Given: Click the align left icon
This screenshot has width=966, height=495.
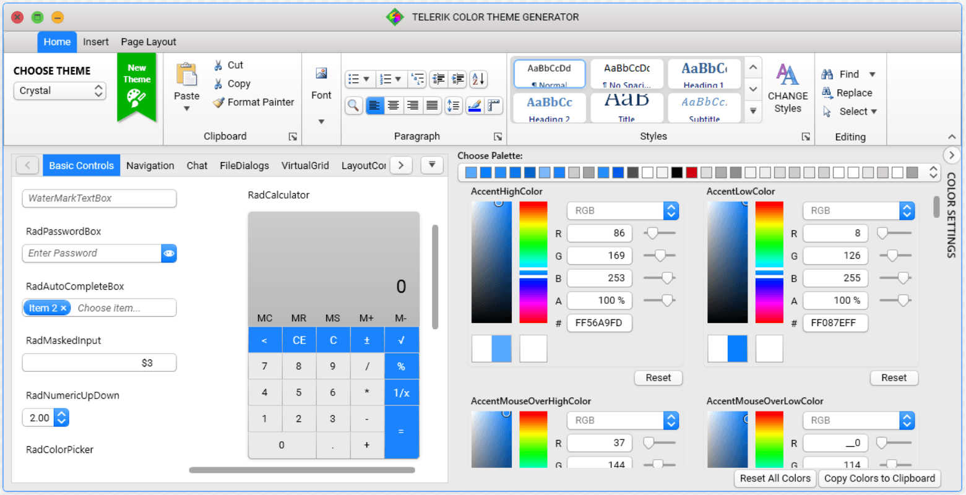Looking at the screenshot, I should [x=374, y=106].
